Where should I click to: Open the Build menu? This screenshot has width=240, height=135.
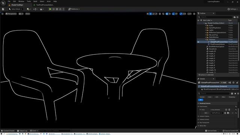(35, 1)
